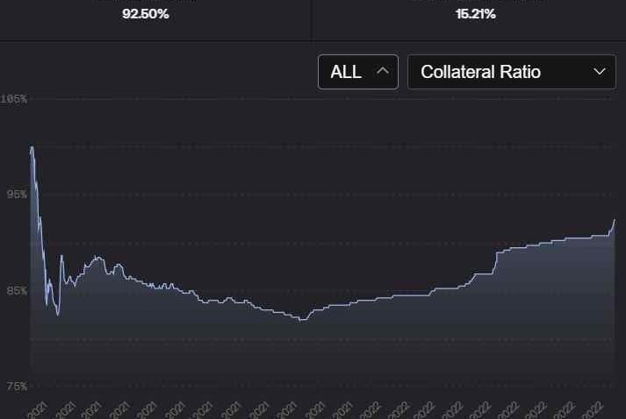
Task: Click the lowest mid-chart trough of the line
Action: coord(302,320)
